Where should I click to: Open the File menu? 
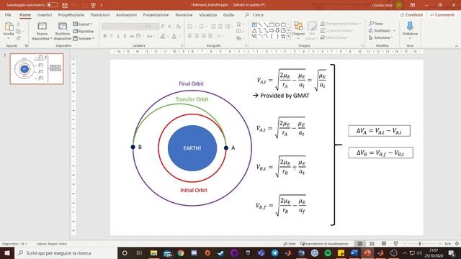point(8,14)
